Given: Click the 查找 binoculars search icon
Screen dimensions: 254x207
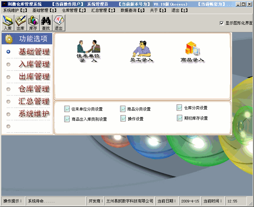Looking at the screenshot, I should 46,23.
